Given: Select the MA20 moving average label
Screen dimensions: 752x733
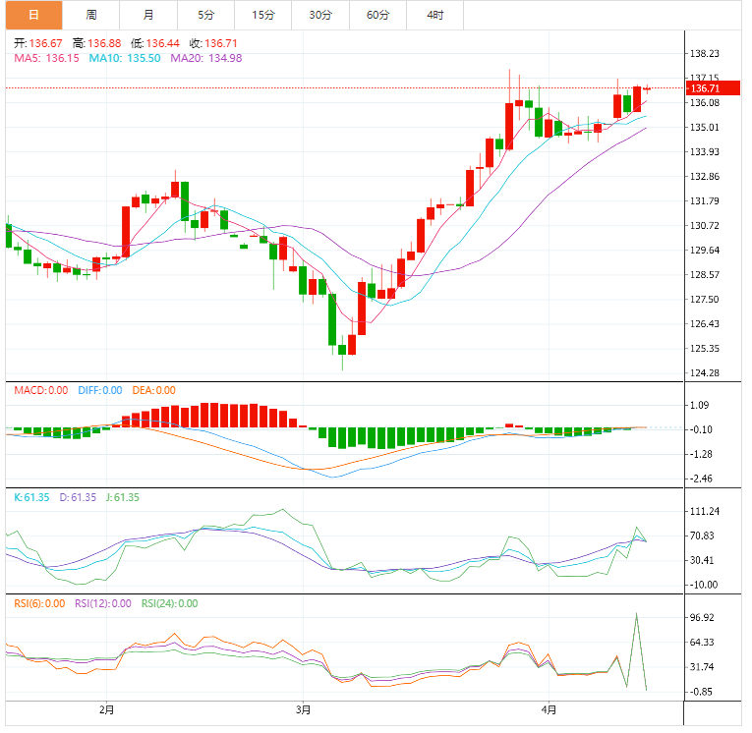Looking at the screenshot, I should point(206,59).
